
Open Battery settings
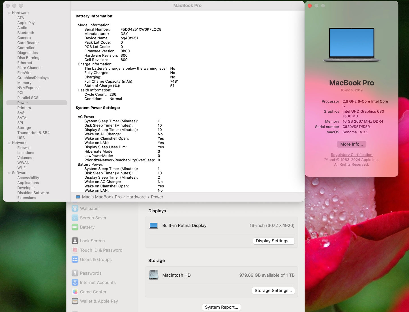pyautogui.click(x=87, y=227)
